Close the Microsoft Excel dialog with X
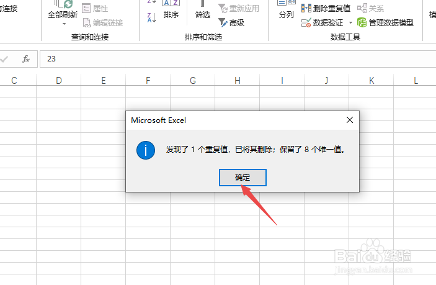 350,120
